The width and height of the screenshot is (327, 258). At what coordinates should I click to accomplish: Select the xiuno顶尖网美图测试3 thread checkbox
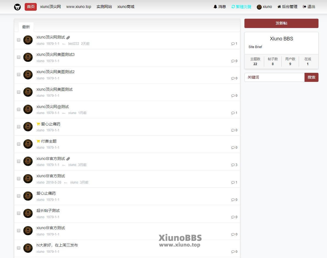(x=19, y=57)
